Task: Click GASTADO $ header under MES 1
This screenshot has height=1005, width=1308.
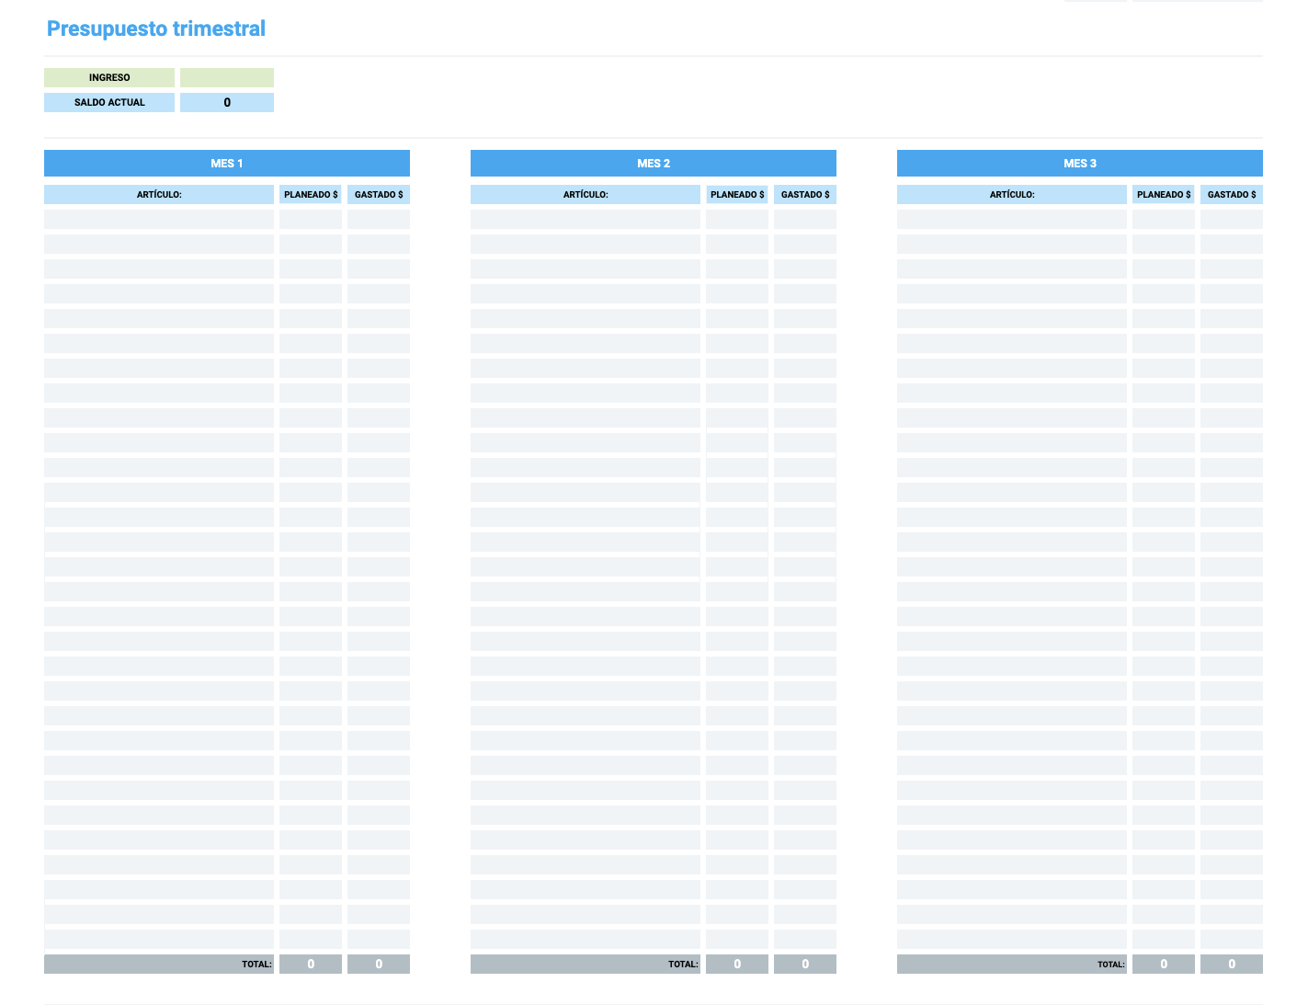Action: (379, 194)
